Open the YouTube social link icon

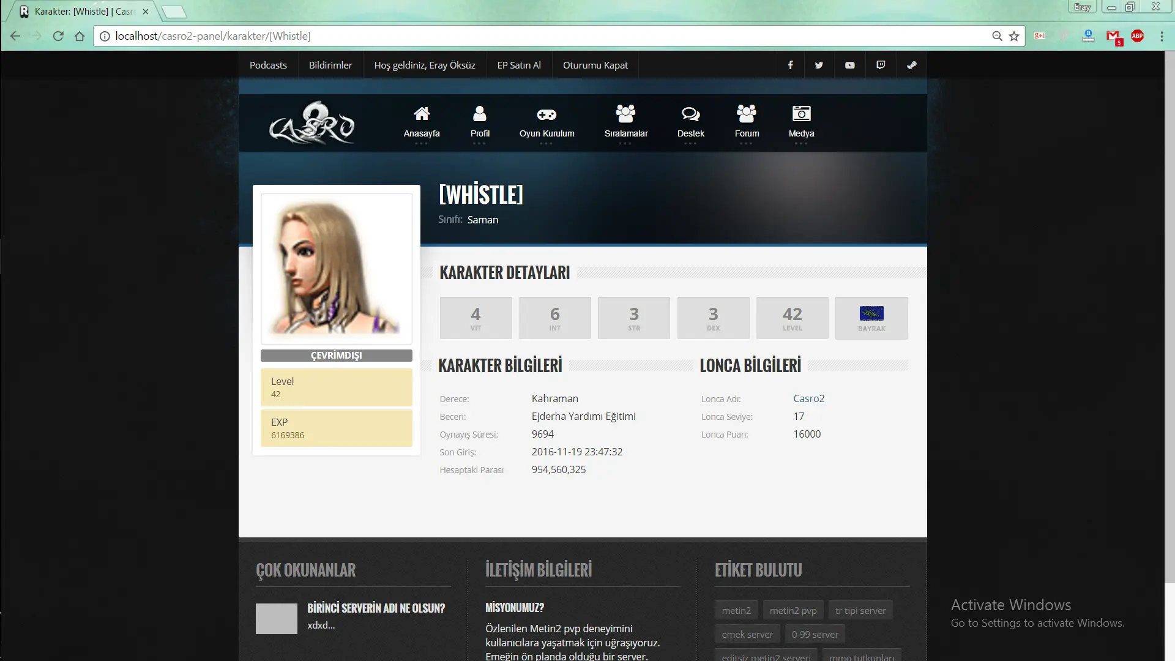(850, 65)
